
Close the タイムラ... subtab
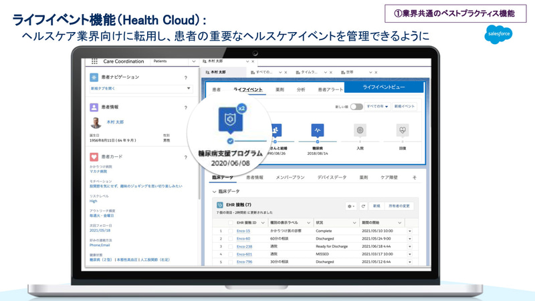tap(331, 73)
